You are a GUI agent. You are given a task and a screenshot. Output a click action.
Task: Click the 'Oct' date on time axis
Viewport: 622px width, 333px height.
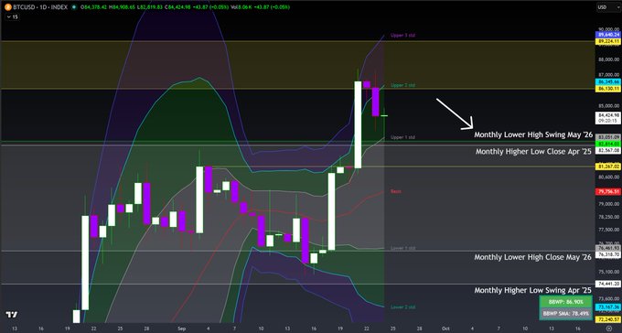445,328
